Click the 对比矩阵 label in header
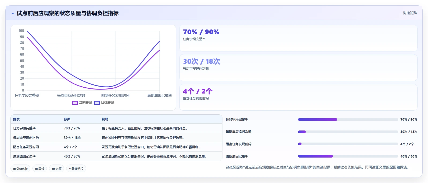Image resolution: width=428 pixels, height=183 pixels. (x=410, y=13)
